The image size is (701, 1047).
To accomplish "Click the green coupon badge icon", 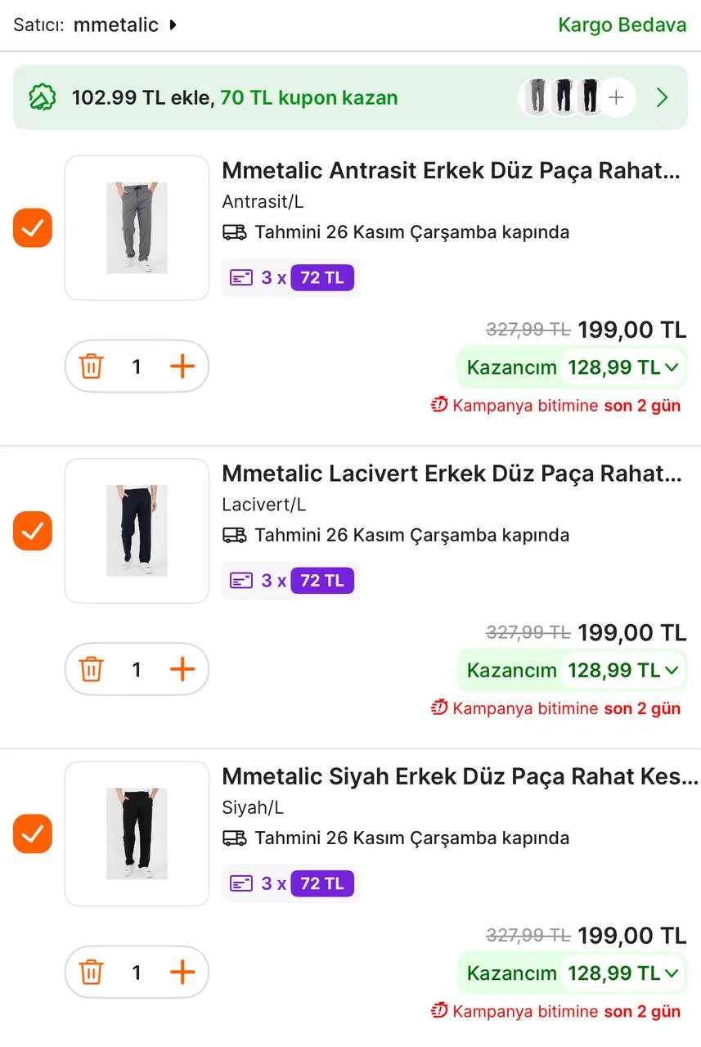I will [42, 98].
